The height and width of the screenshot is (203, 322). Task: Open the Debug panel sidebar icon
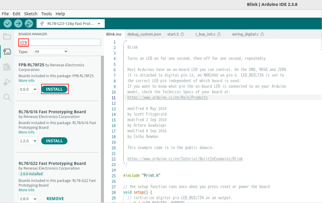tap(7, 82)
